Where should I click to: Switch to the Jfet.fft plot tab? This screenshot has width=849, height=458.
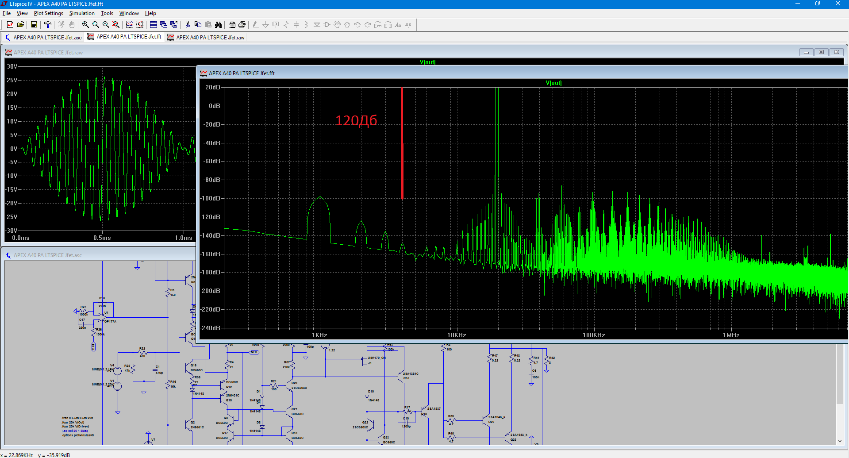coord(124,37)
